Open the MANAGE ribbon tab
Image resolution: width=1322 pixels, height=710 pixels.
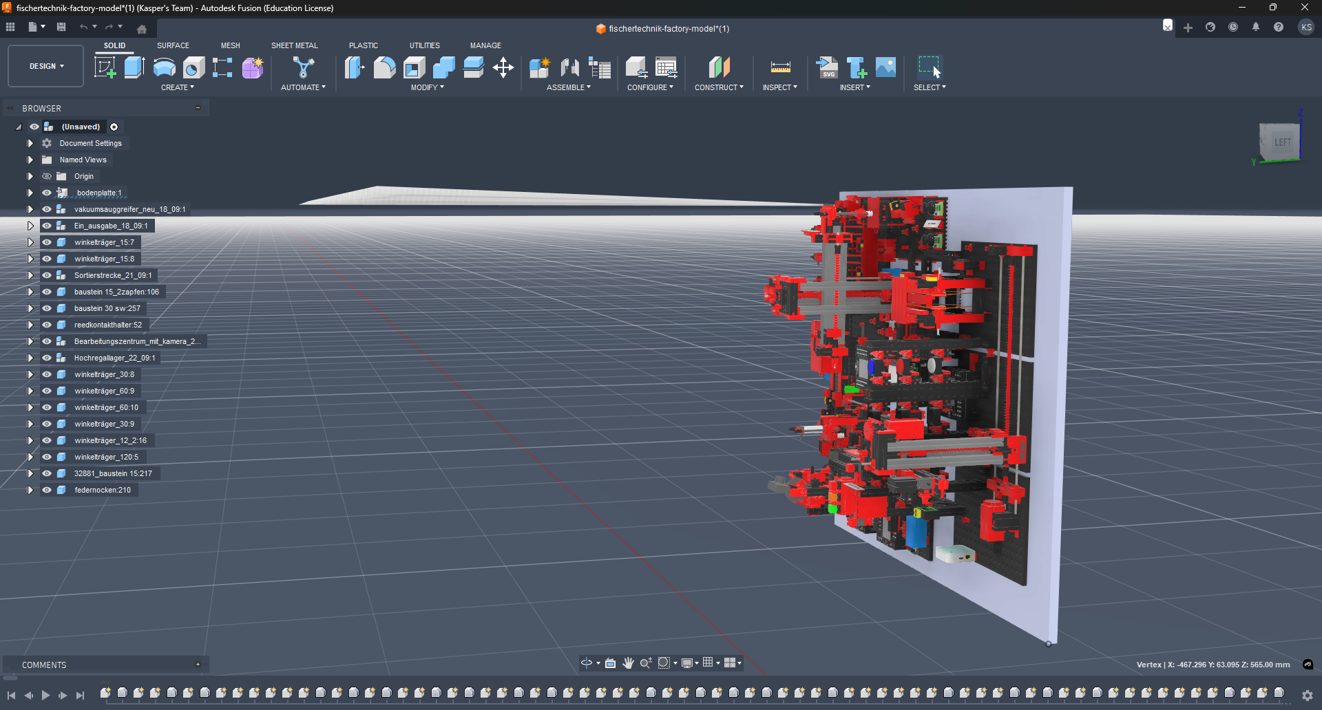coord(485,45)
